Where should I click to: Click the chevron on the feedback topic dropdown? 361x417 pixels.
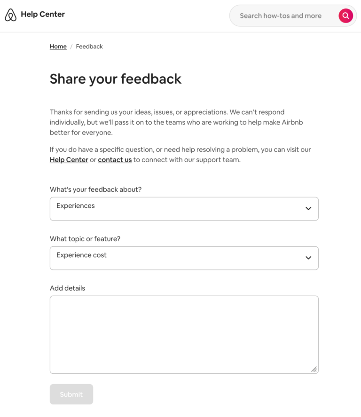[308, 208]
